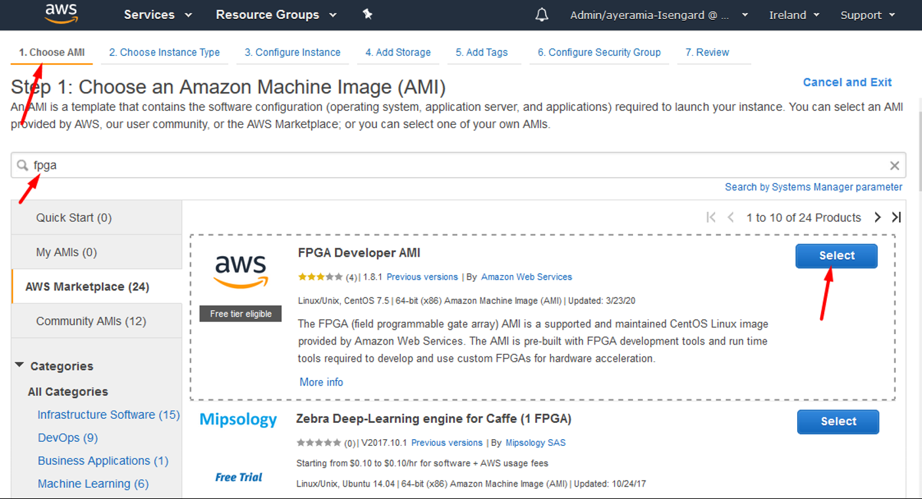View Previous versions of Zebra engine
Screen dimensions: 922x499
[447, 443]
